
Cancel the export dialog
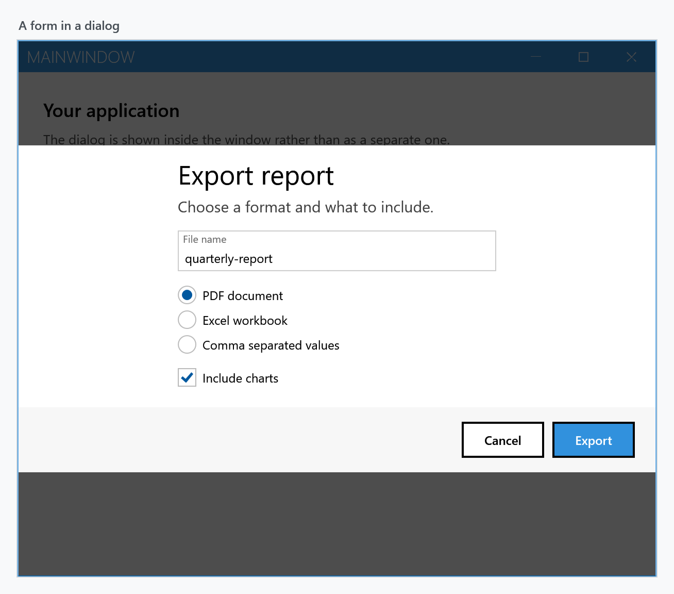[503, 440]
